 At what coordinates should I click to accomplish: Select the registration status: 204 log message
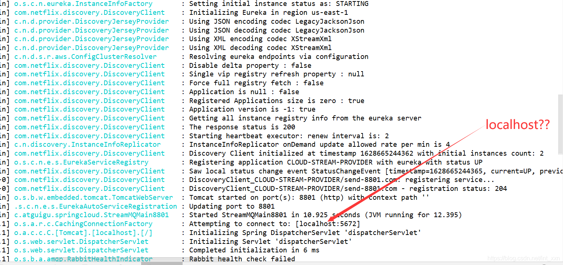tap(333, 188)
